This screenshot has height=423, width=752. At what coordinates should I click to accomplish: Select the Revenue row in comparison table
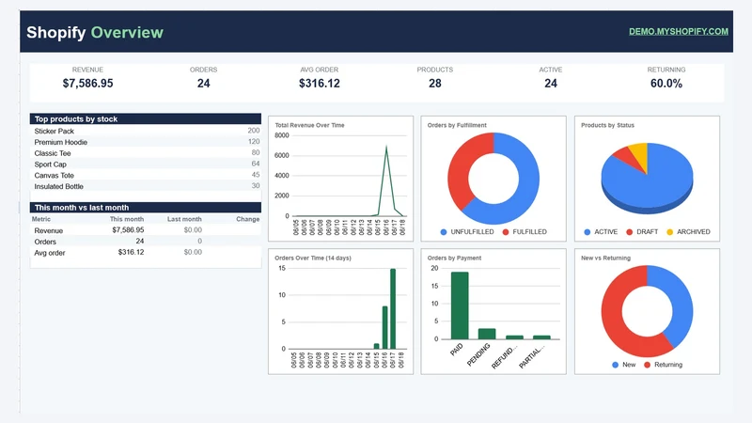[146, 230]
